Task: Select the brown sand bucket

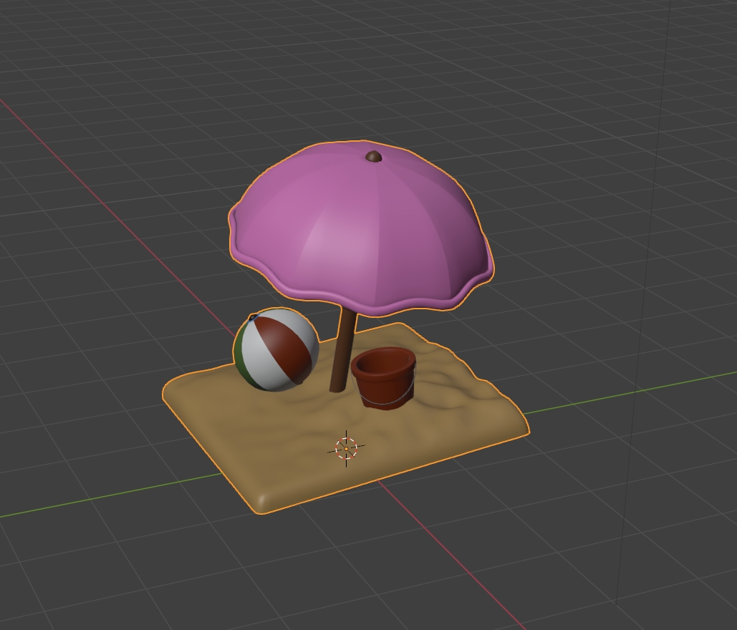Action: pyautogui.click(x=383, y=378)
